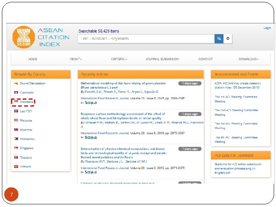This screenshot has height=207, width=276.
Task: Click International Food Research Journal pp. 2079 citation
Action: point(133,133)
